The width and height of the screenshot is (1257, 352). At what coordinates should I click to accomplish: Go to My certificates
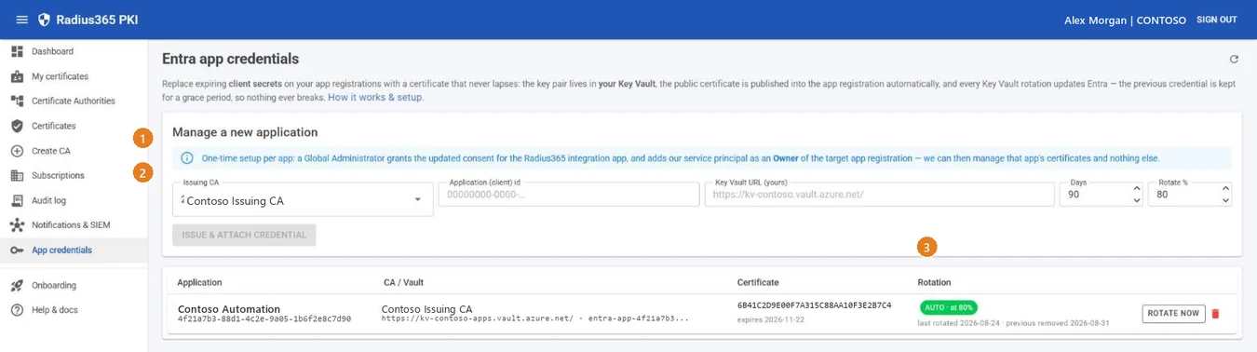(x=74, y=76)
